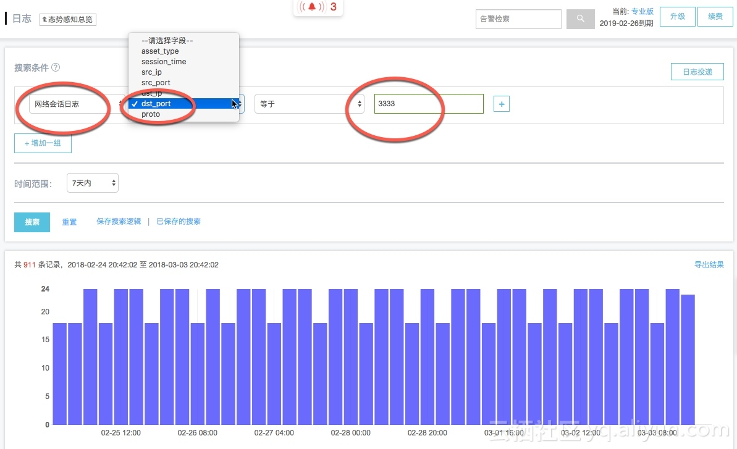Choose the --请选择字段-- placeholder option
The height and width of the screenshot is (449, 737).
183,41
